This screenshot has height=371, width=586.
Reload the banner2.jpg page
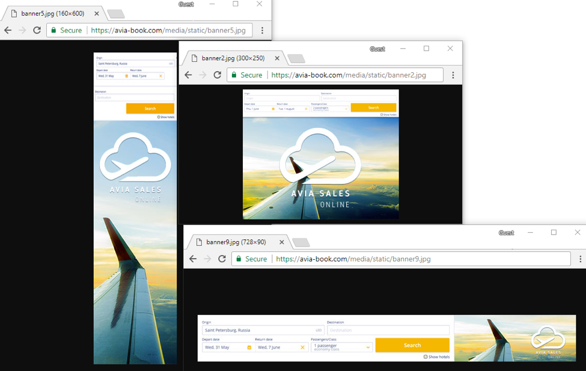click(217, 75)
